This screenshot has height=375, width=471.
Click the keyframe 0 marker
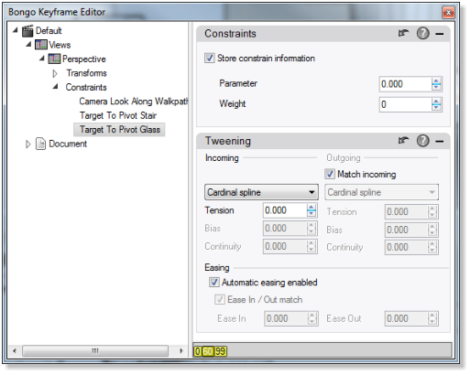[198, 351]
